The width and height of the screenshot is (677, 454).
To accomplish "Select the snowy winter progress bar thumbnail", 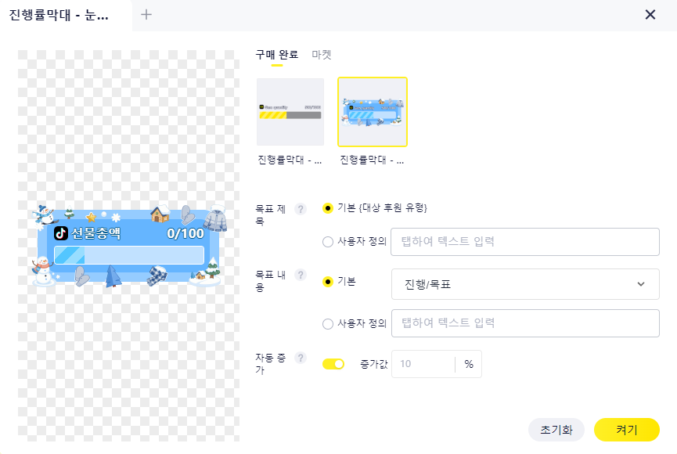I will [x=372, y=112].
